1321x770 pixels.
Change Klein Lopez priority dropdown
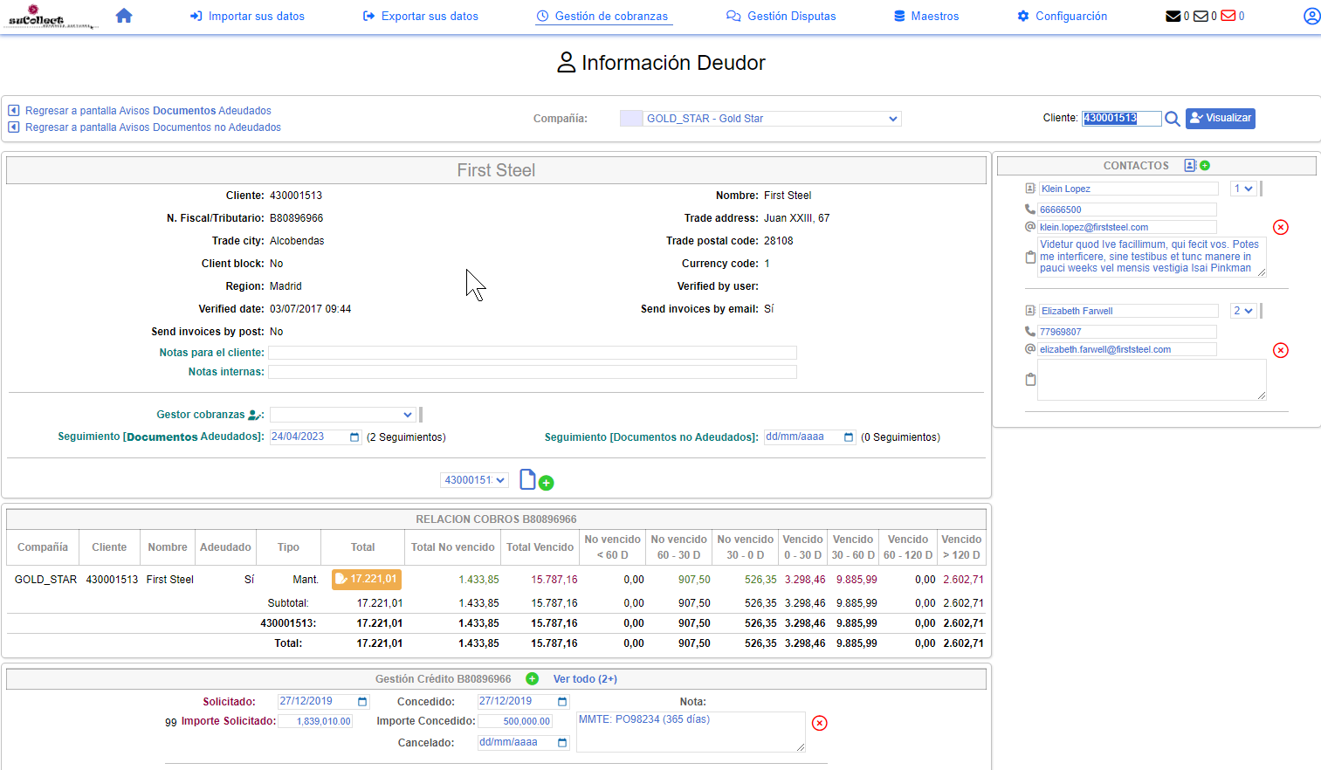tap(1243, 189)
